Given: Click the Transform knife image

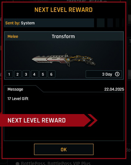Looking at the screenshot, I should [x=64, y=60].
